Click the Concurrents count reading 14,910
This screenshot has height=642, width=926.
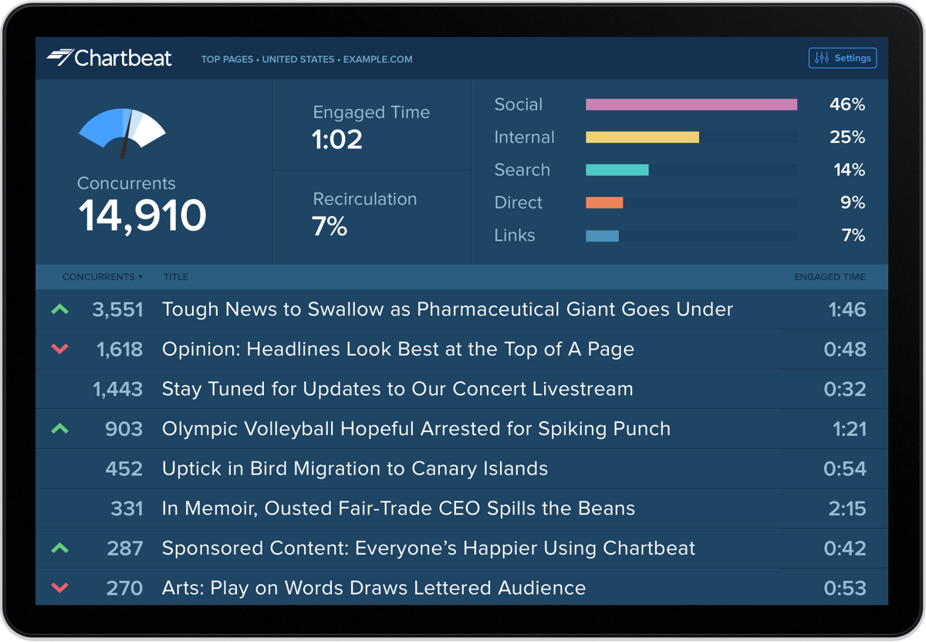(142, 215)
